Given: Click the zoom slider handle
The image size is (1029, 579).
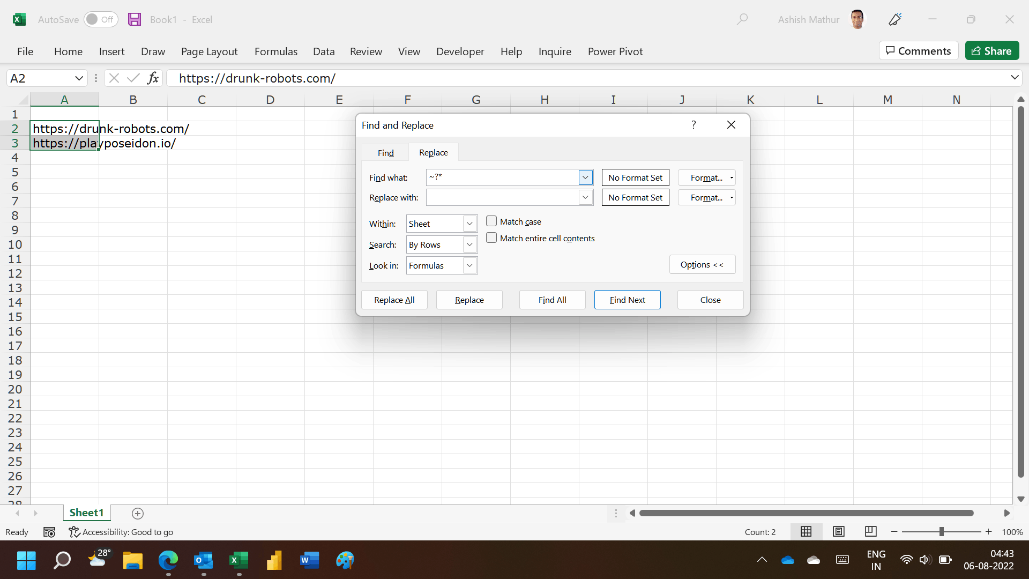Looking at the screenshot, I should pyautogui.click(x=942, y=532).
